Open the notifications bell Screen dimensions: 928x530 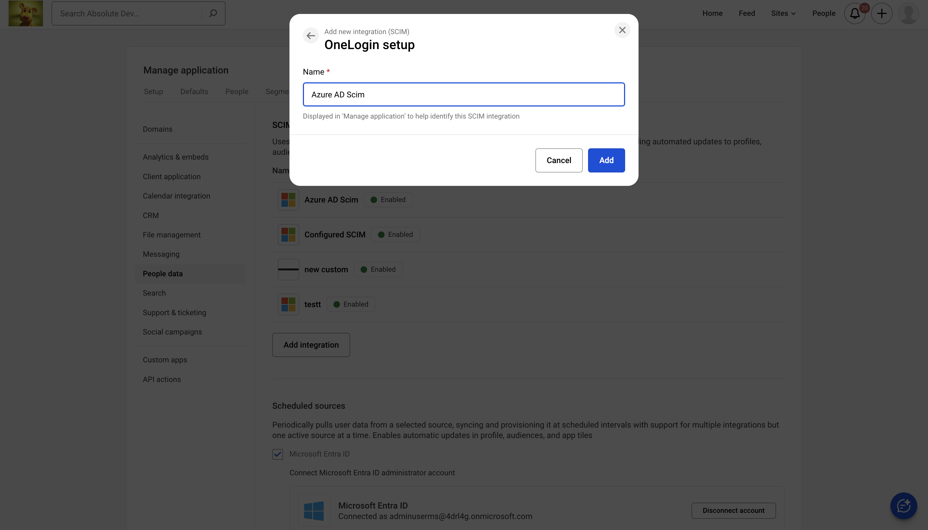[x=855, y=13]
